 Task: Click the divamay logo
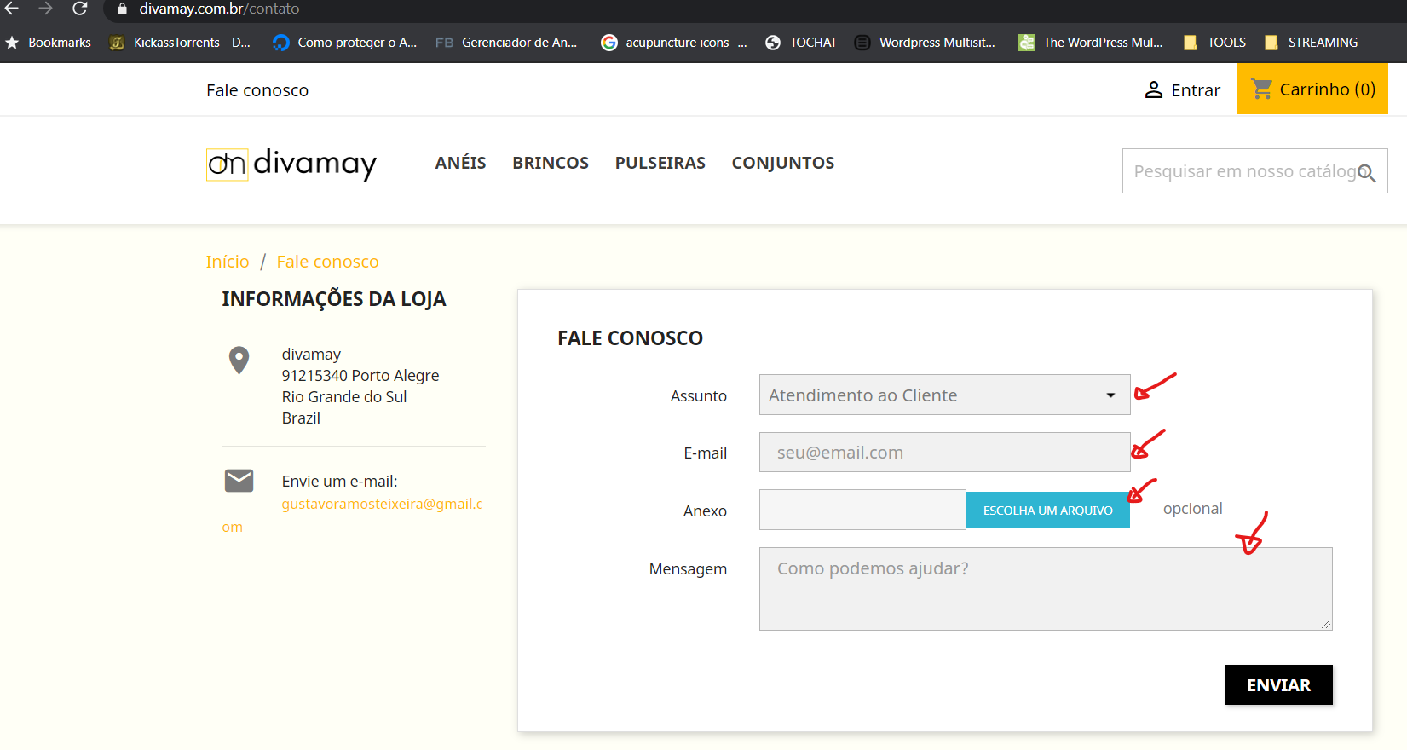[291, 164]
